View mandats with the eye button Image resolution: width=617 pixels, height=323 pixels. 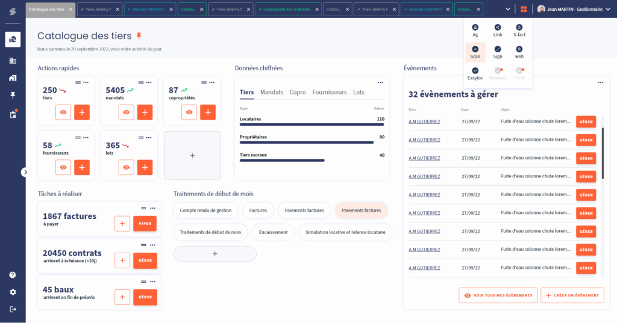point(127,112)
